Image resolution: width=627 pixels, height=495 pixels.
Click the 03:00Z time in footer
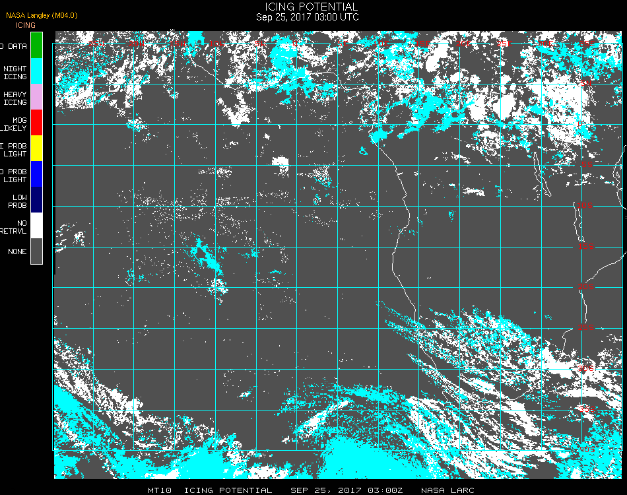click(x=385, y=490)
